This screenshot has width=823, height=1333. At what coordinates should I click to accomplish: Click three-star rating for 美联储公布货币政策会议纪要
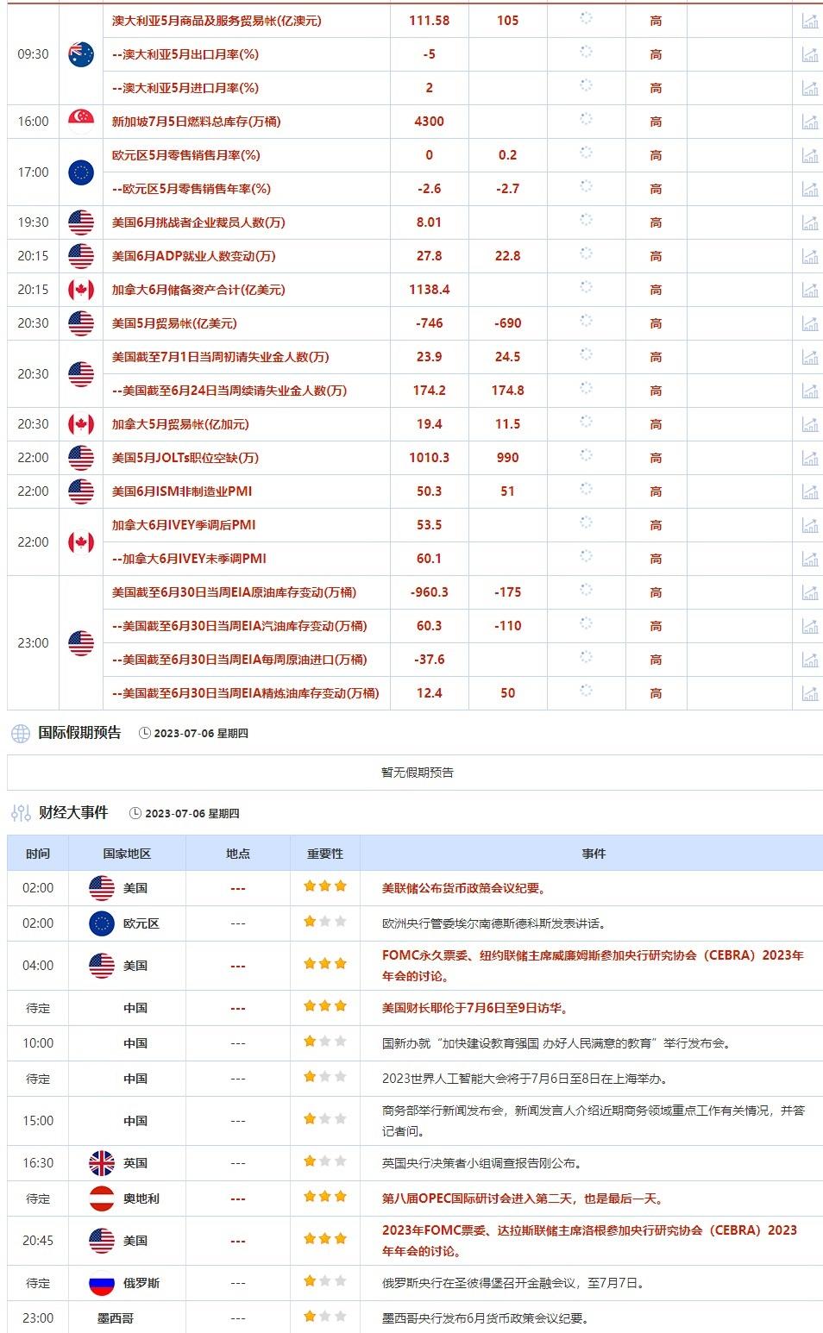coord(325,886)
